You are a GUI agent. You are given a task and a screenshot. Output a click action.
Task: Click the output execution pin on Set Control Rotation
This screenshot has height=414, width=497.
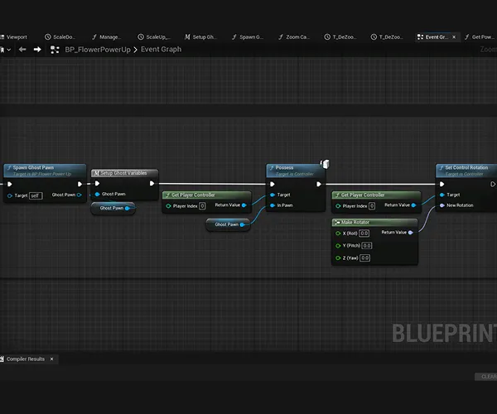coord(492,184)
